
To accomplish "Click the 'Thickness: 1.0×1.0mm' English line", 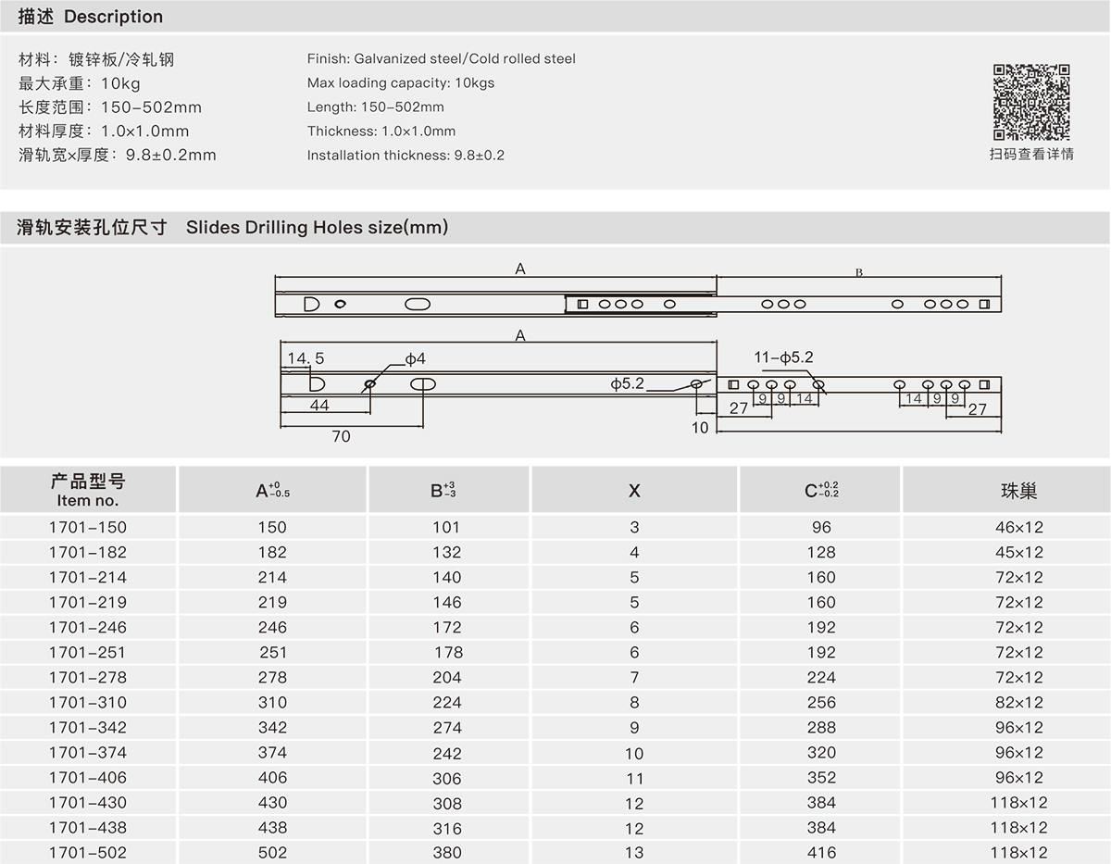I will point(381,131).
